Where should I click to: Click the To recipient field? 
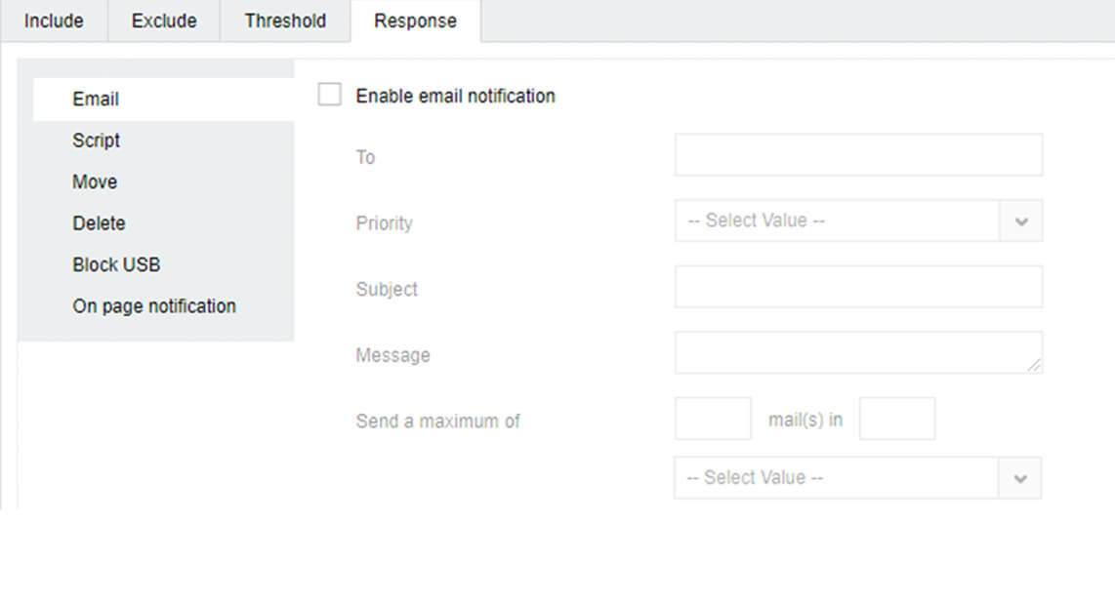[858, 155]
